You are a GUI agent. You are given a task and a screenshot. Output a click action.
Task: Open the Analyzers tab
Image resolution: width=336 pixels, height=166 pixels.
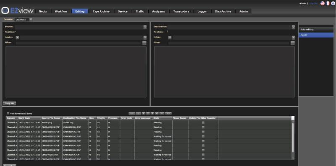(x=158, y=11)
